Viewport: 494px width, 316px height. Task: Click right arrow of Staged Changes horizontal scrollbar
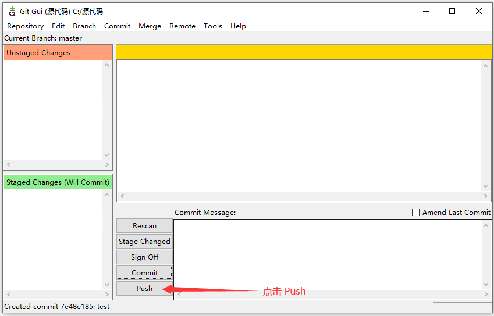click(x=107, y=295)
